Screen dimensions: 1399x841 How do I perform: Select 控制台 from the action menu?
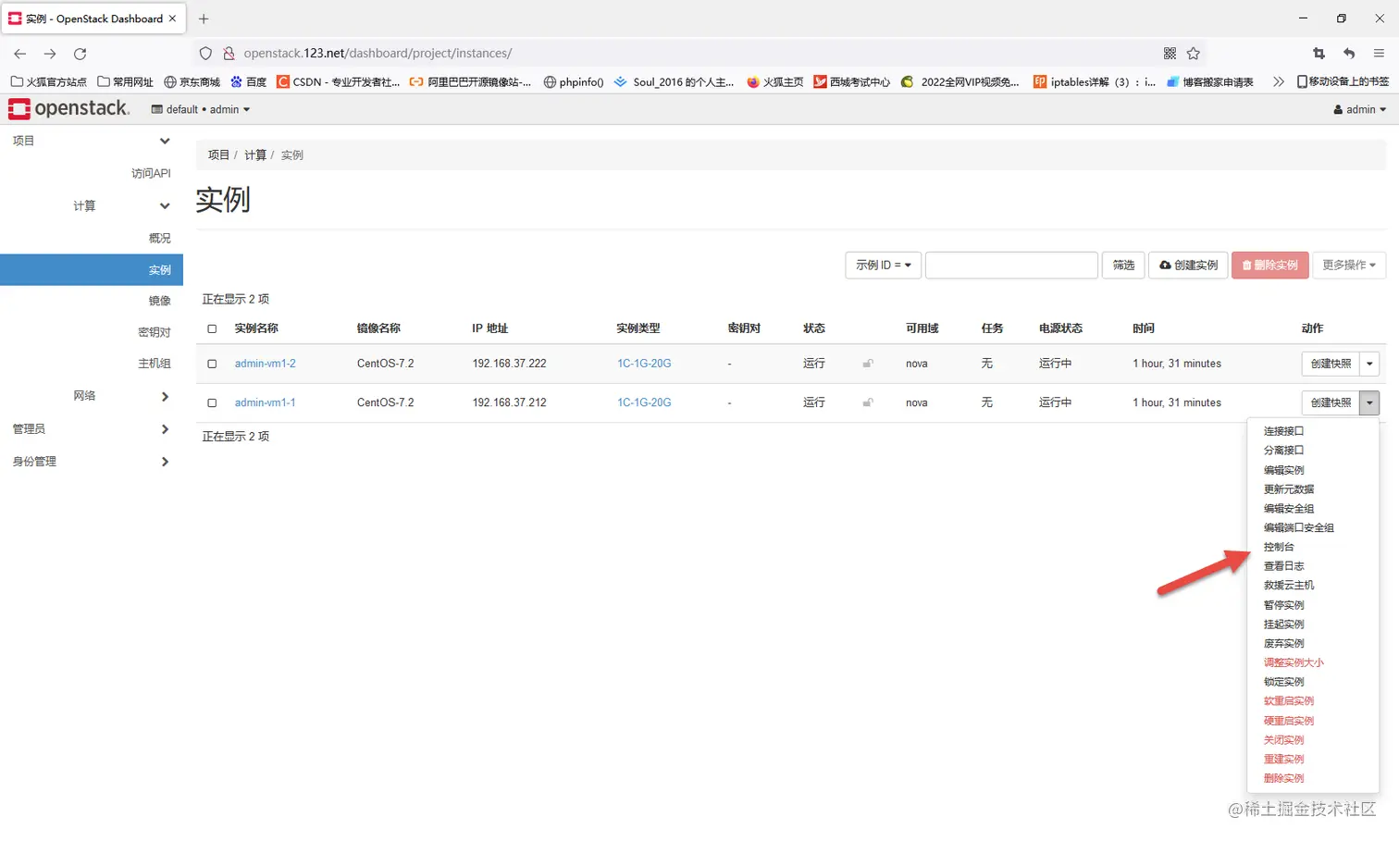pyautogui.click(x=1279, y=547)
